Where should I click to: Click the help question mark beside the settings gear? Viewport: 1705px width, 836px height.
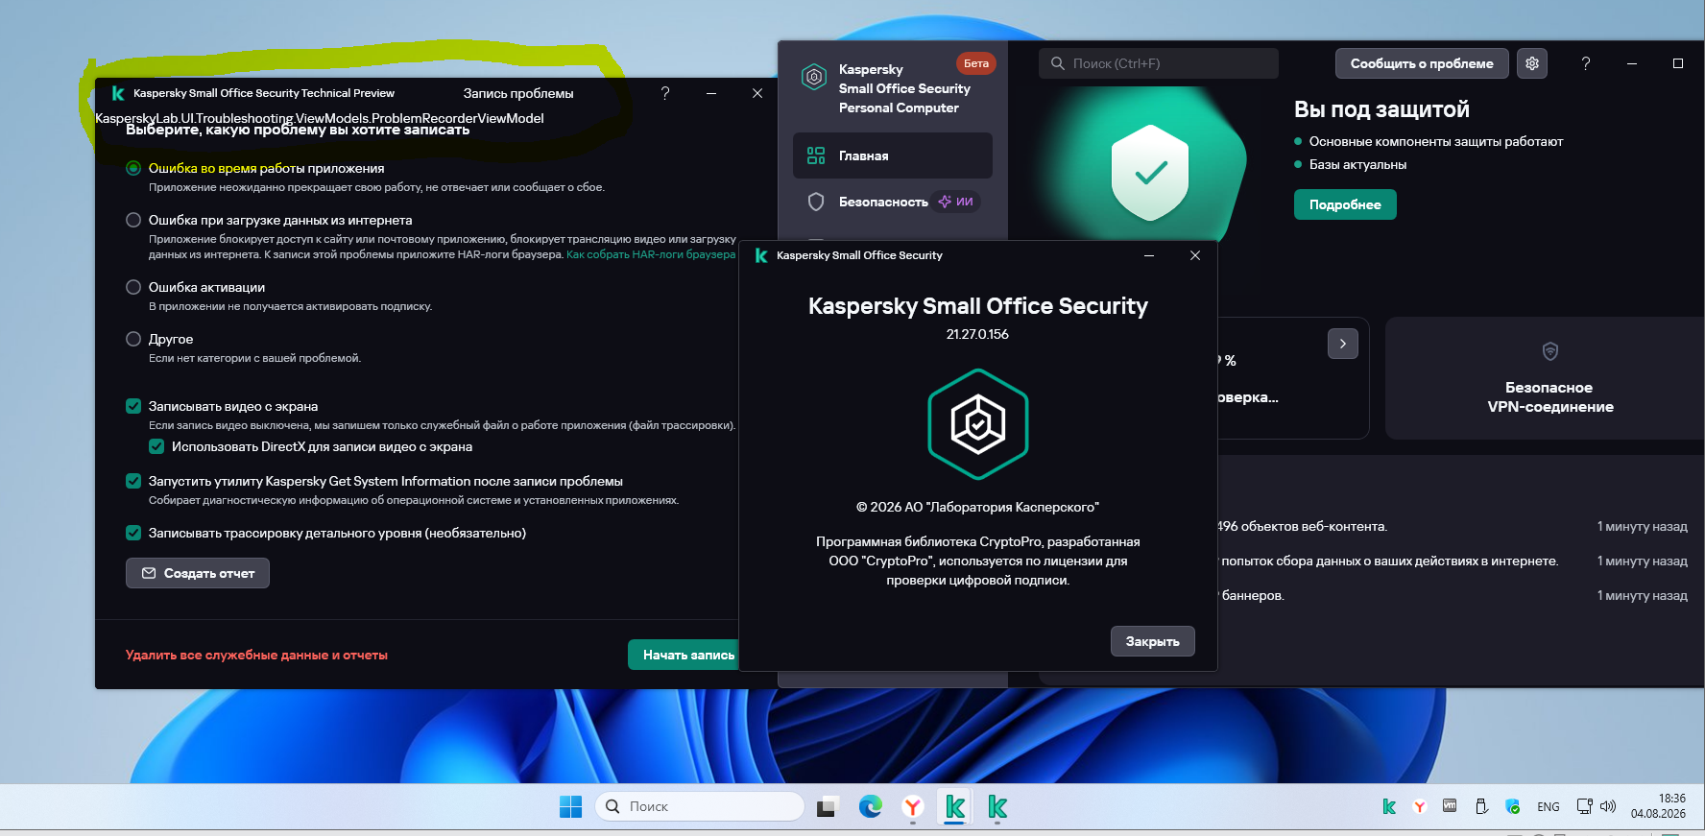click(x=1586, y=63)
